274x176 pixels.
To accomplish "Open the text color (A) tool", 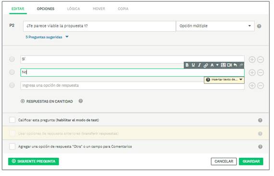I will tap(212, 65).
